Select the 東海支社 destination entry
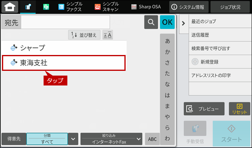Viewport: 252px width, 148px height. [64, 63]
